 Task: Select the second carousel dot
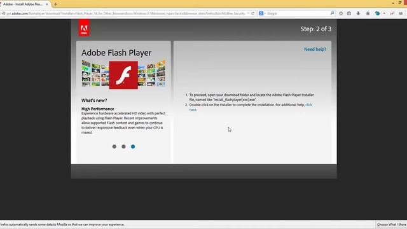point(123,147)
